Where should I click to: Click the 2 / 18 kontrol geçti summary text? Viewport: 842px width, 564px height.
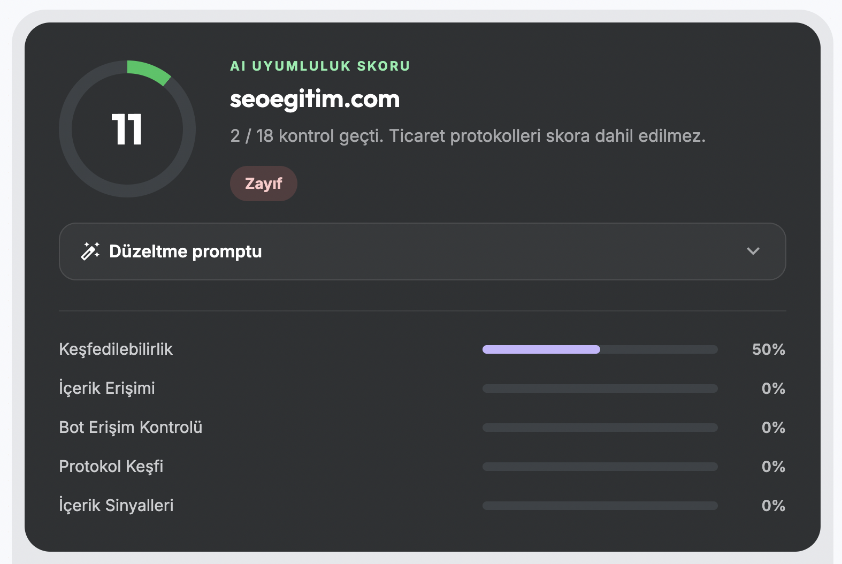(x=307, y=136)
